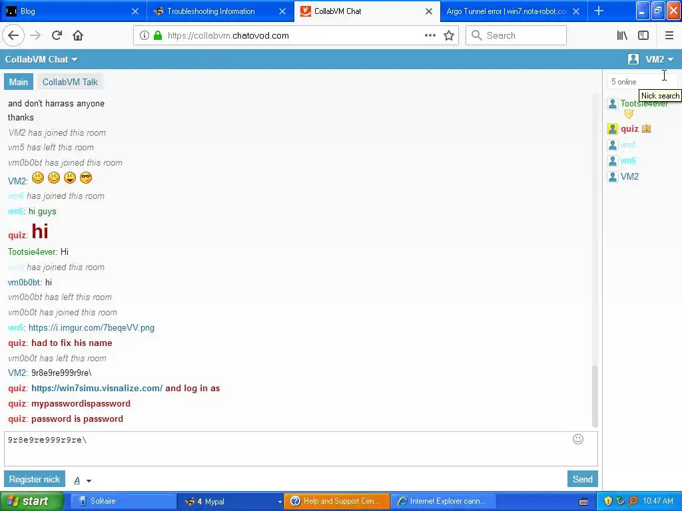Viewport: 682px width, 511px height.
Task: Click the browser Search box
Action: [x=516, y=35]
